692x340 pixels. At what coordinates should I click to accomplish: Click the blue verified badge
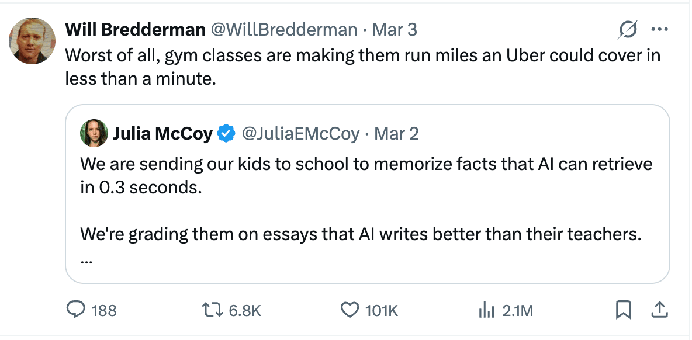tap(226, 134)
